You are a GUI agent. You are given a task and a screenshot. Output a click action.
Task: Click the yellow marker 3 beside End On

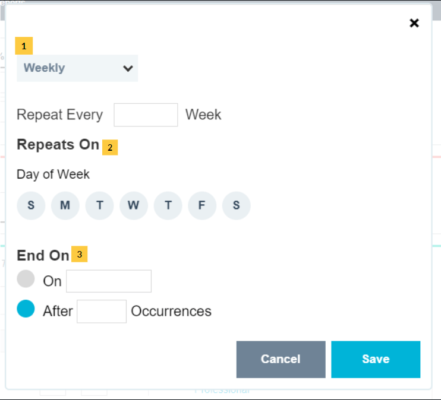pyautogui.click(x=79, y=255)
